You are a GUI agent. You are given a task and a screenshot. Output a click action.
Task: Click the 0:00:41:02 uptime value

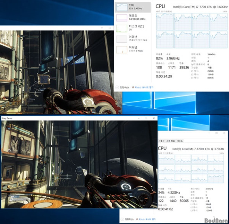coord(166,209)
